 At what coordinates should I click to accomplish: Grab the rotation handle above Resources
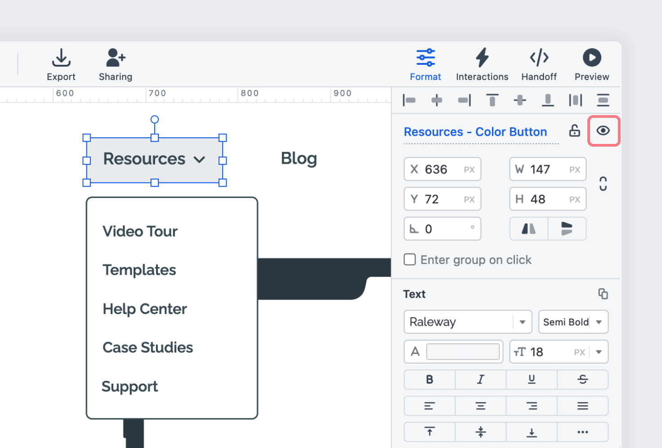pyautogui.click(x=155, y=119)
